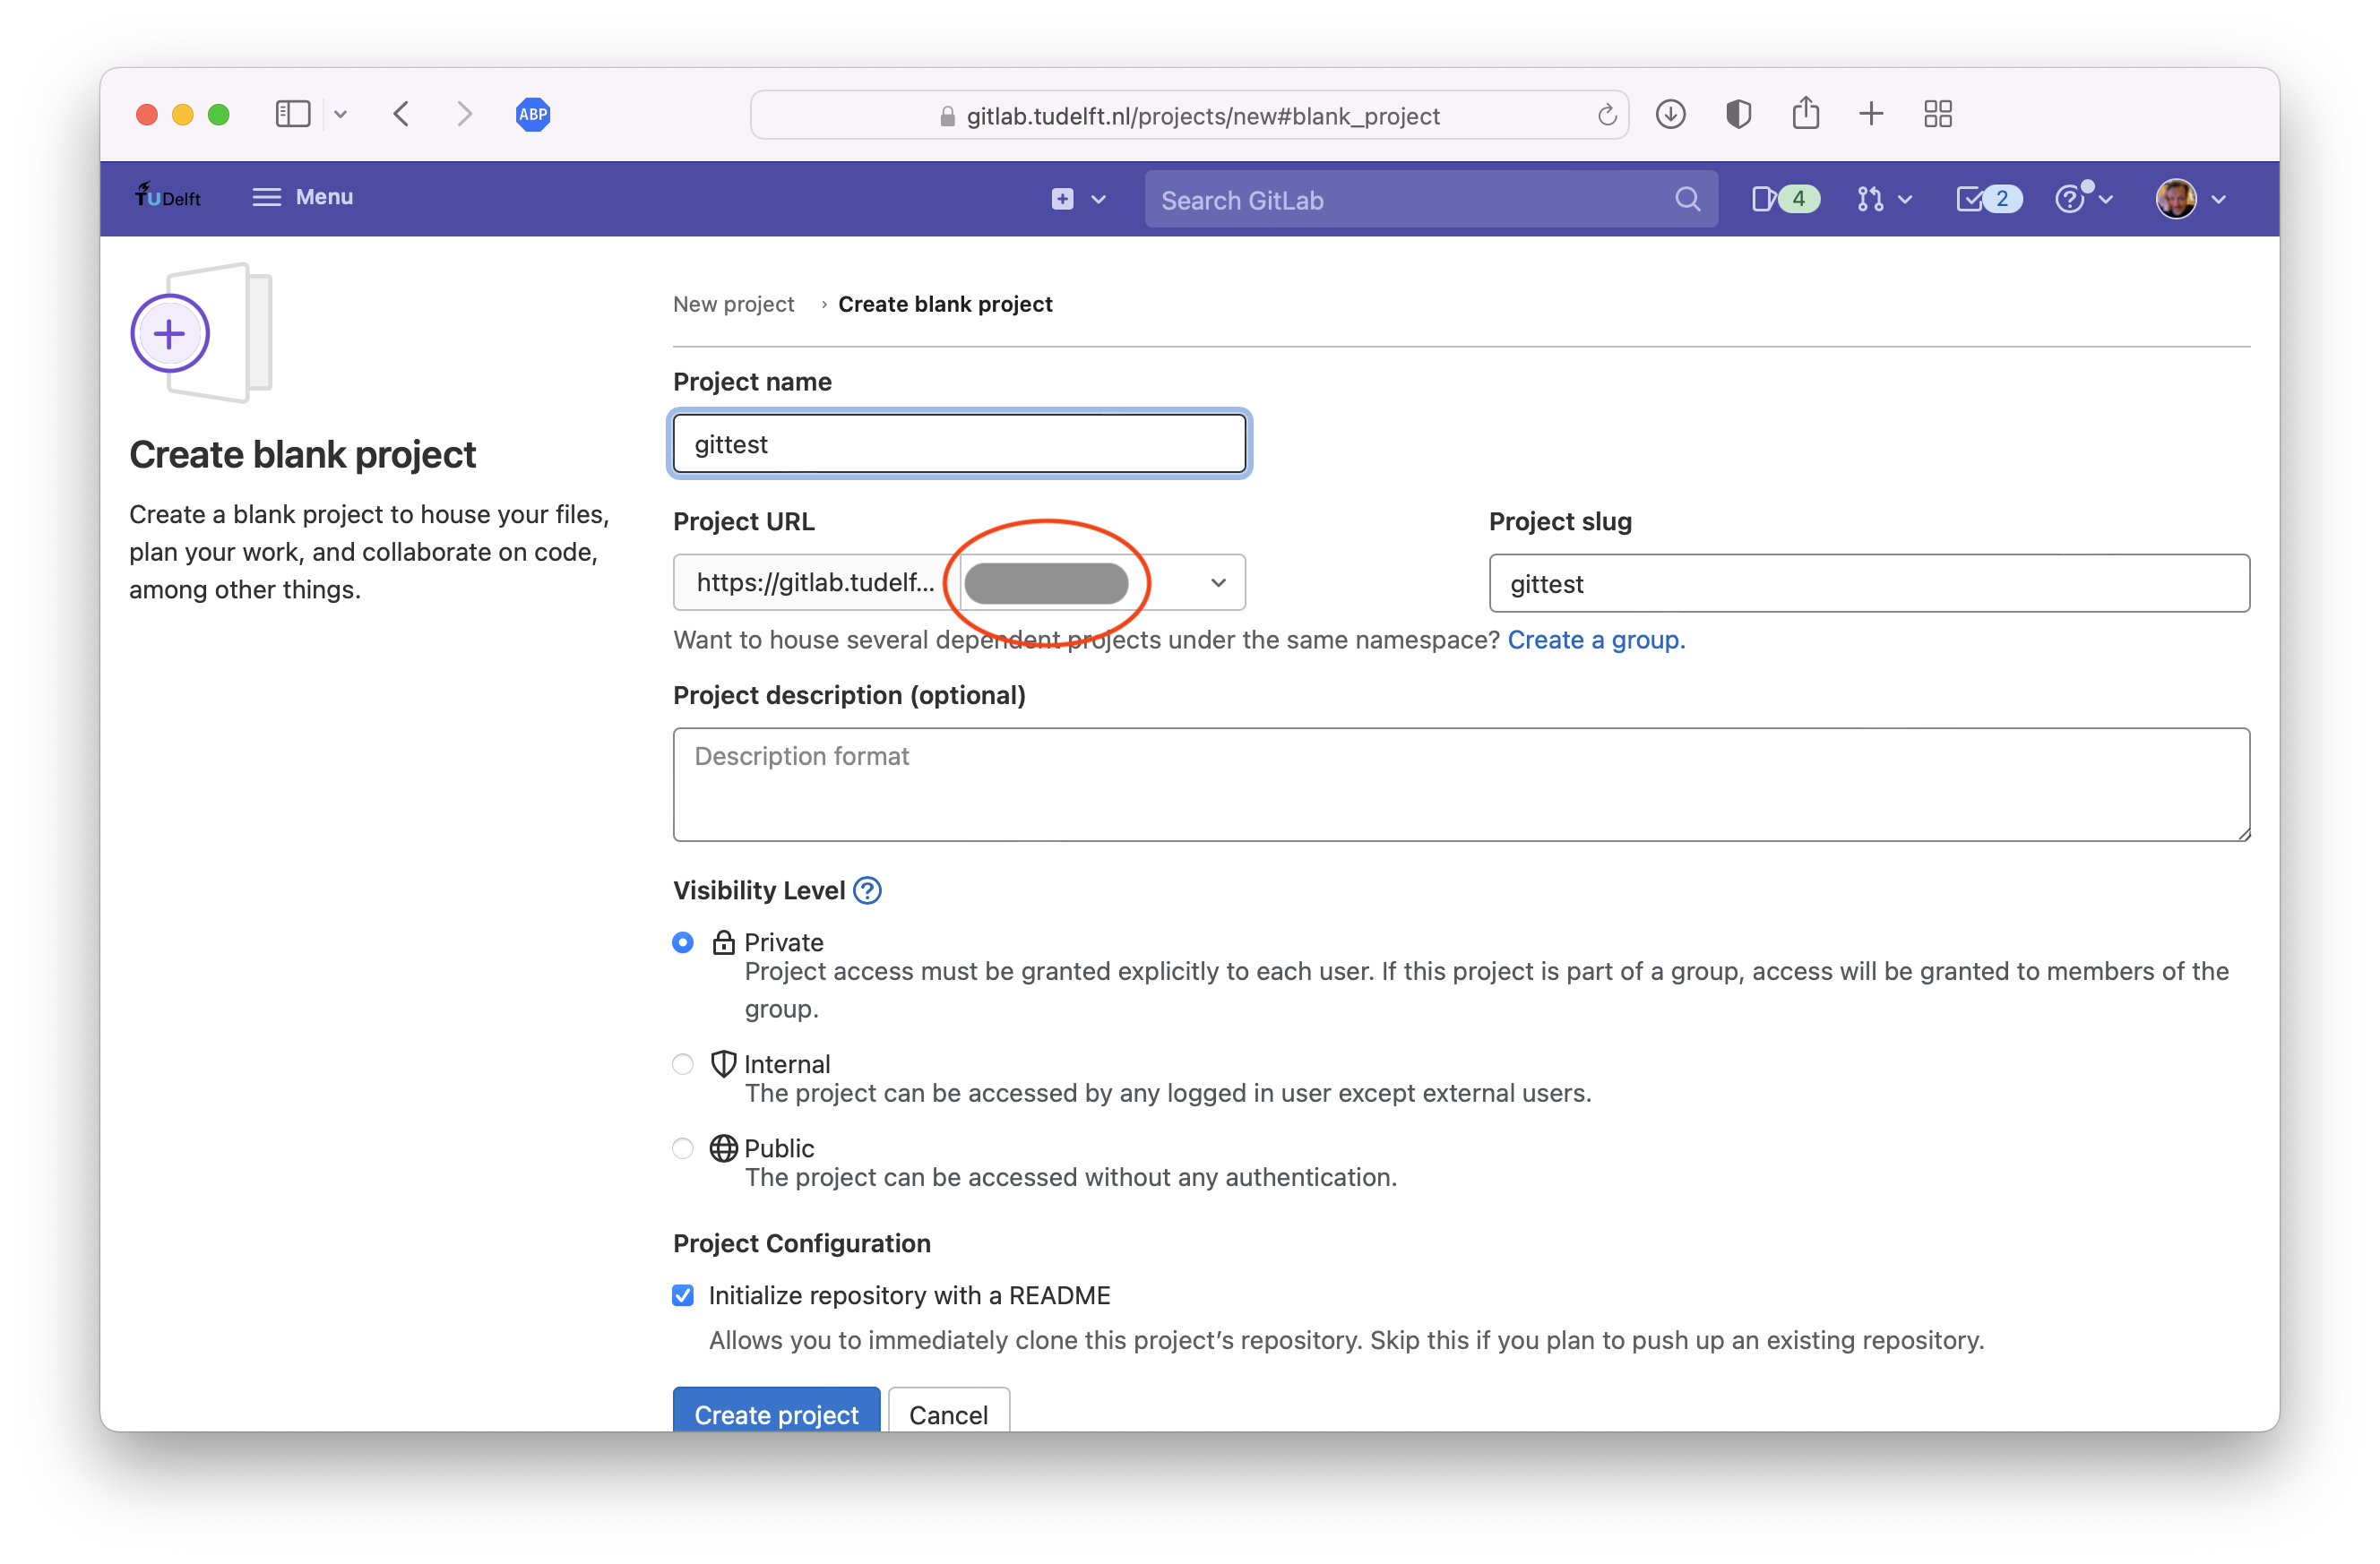This screenshot has width=2380, height=1564.
Task: Reload the page with refresh icon
Action: click(x=1606, y=115)
